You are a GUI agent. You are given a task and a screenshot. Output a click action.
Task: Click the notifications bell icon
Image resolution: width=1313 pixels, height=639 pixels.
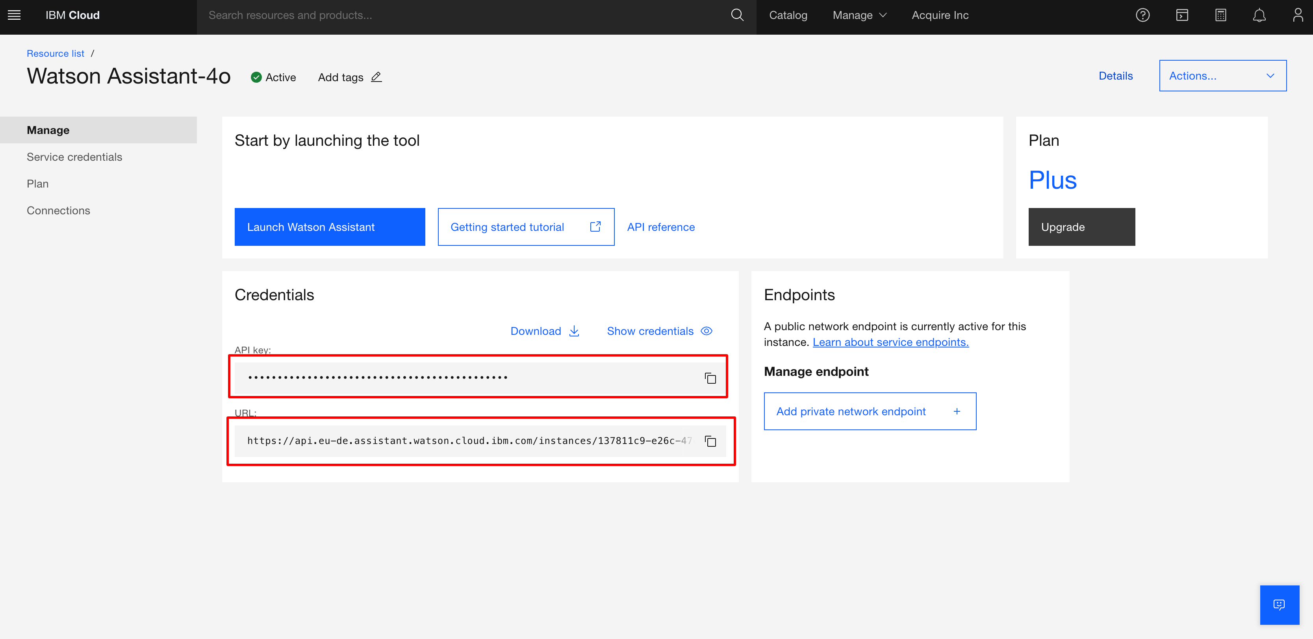1259,15
